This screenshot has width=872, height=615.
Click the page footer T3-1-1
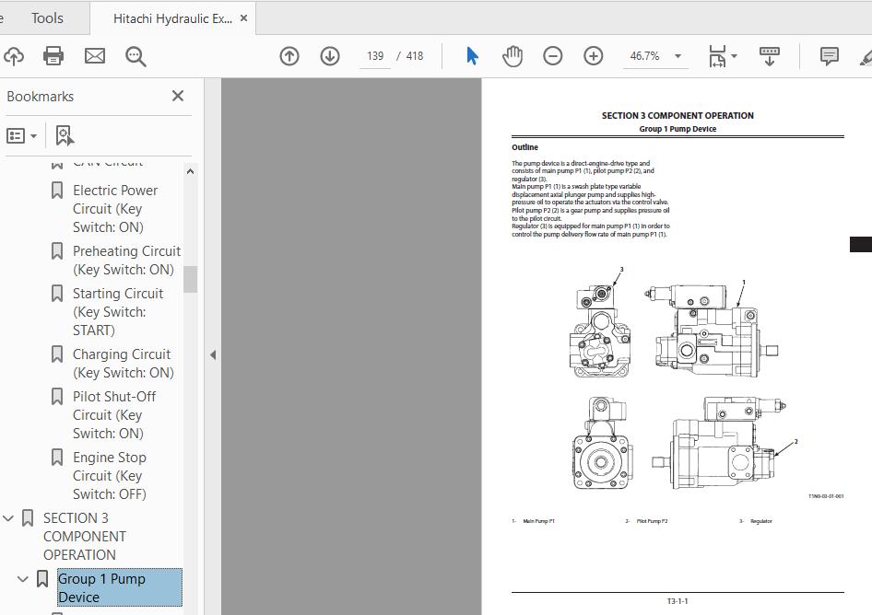pos(678,601)
